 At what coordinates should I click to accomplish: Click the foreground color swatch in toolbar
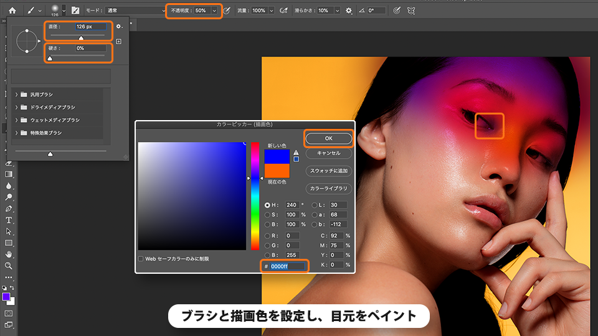6,297
